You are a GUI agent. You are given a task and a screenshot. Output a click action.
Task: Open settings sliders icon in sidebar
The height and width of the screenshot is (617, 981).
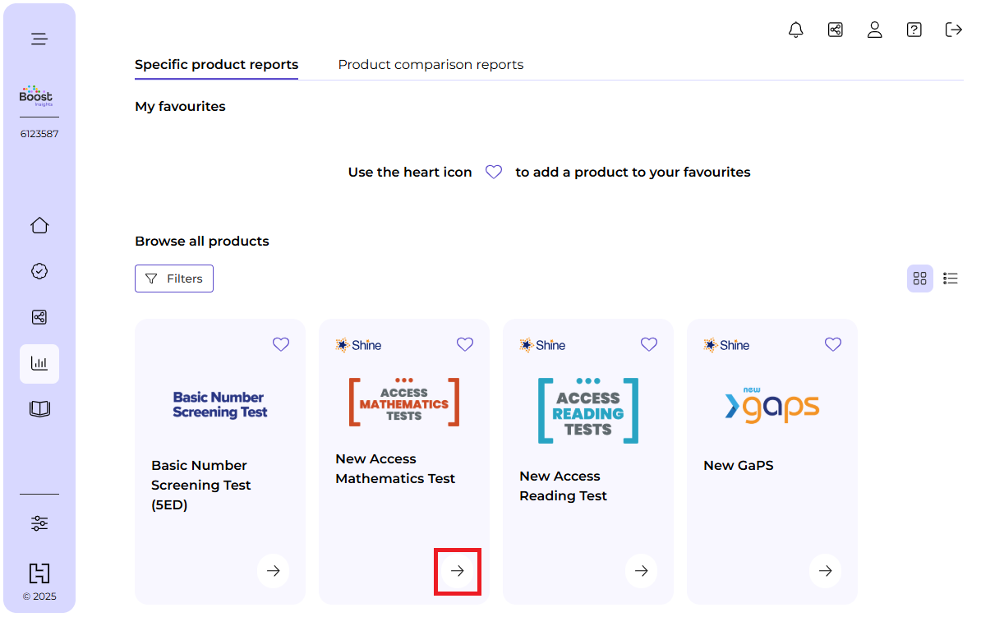click(39, 523)
